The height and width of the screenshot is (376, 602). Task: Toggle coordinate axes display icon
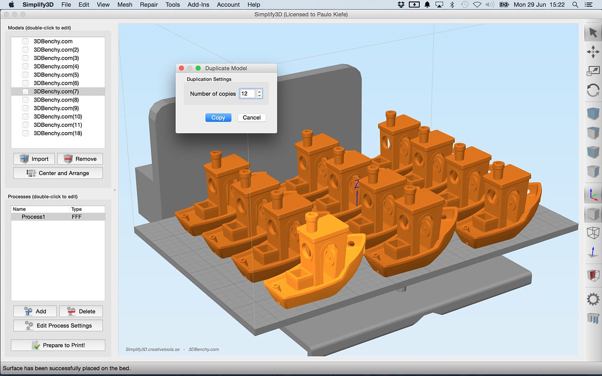tap(593, 195)
